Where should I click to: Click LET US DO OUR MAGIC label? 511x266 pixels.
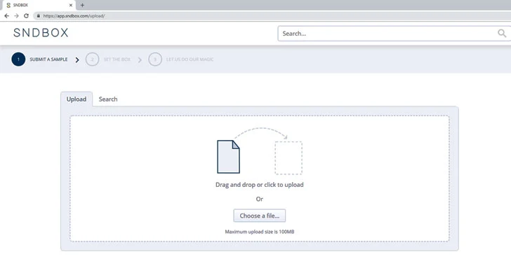coord(190,59)
